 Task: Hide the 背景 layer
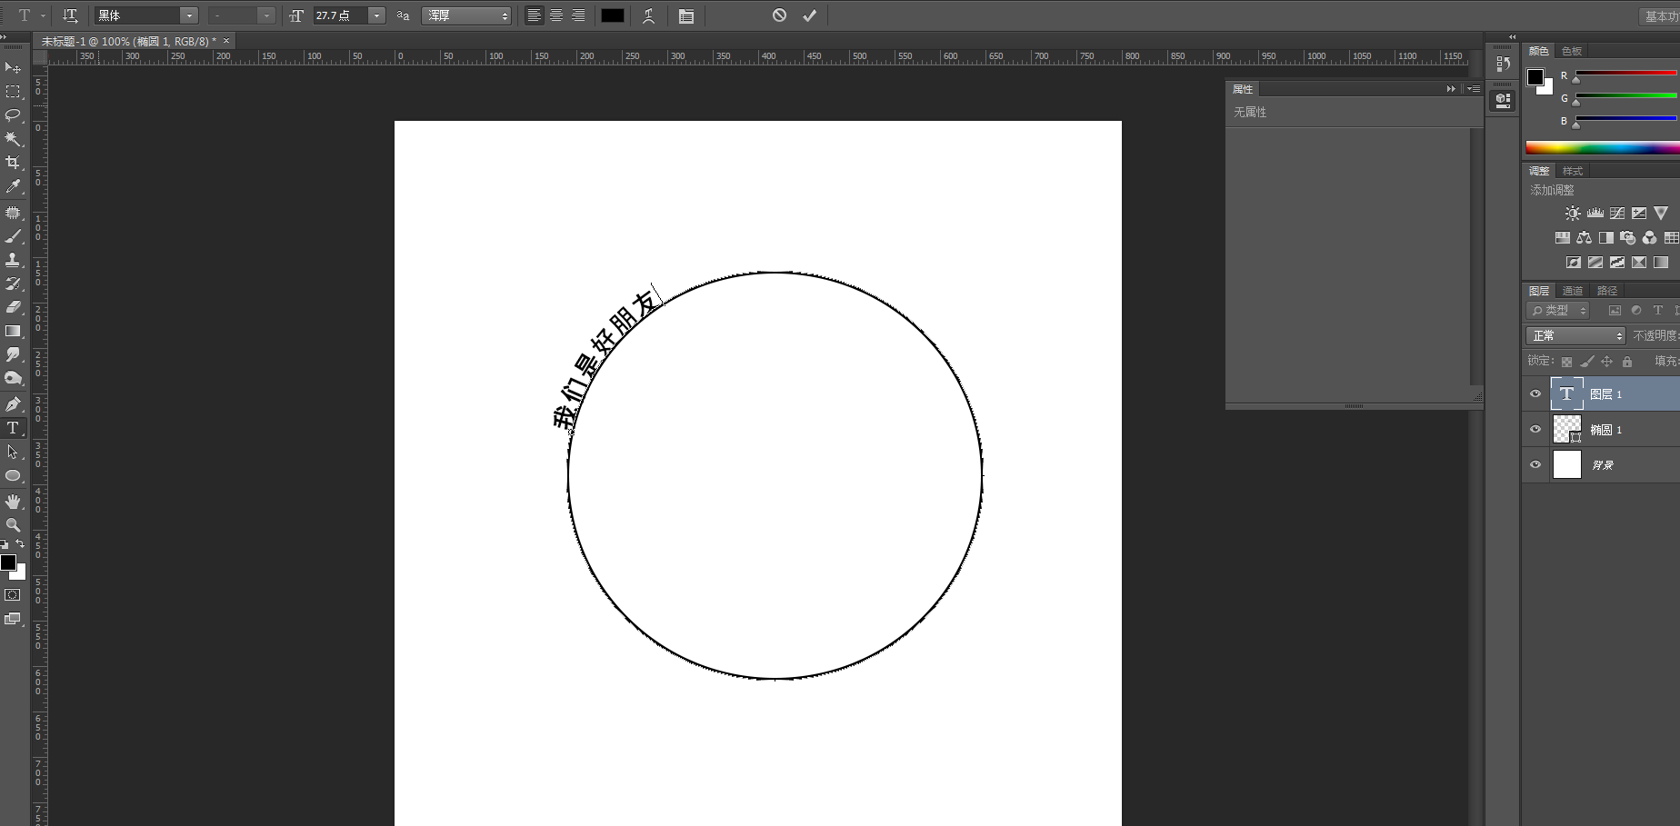pos(1535,465)
